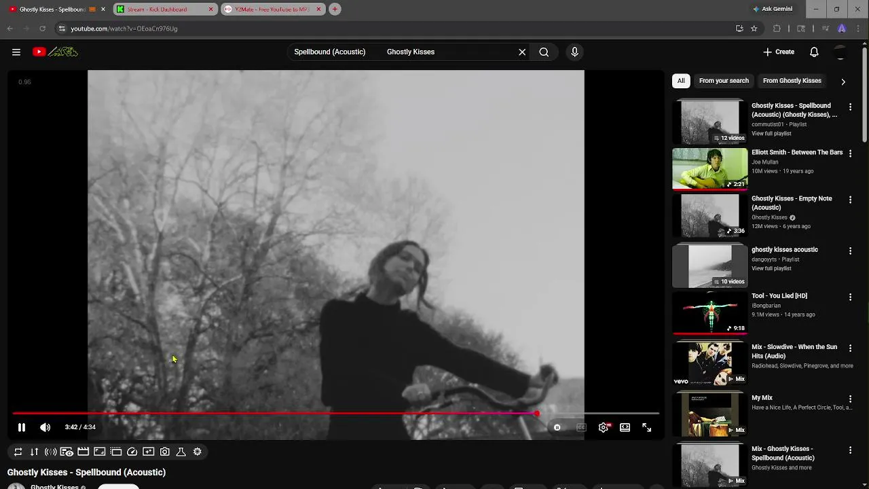Open Chrome three-dot menu
This screenshot has height=489, width=869.
tap(858, 29)
